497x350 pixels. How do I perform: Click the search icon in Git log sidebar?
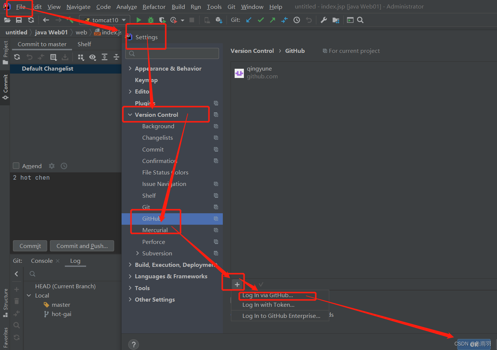click(33, 274)
